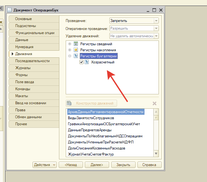Click the information registers table icon

[x=76, y=44]
